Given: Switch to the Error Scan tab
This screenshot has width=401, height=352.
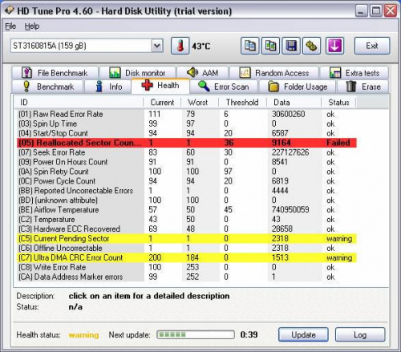Looking at the screenshot, I should (224, 87).
